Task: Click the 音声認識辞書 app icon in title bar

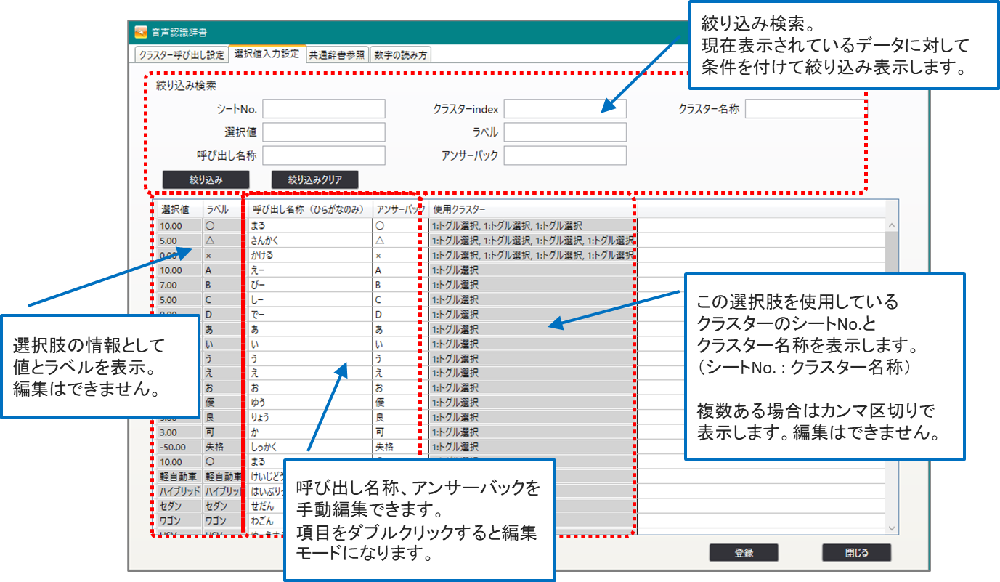Action: 140,32
